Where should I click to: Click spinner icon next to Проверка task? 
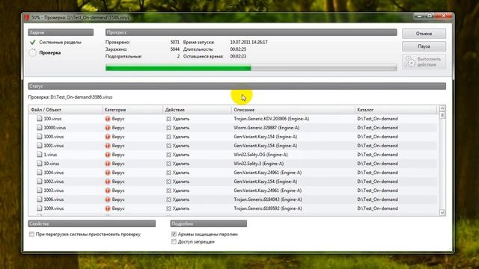[33, 53]
